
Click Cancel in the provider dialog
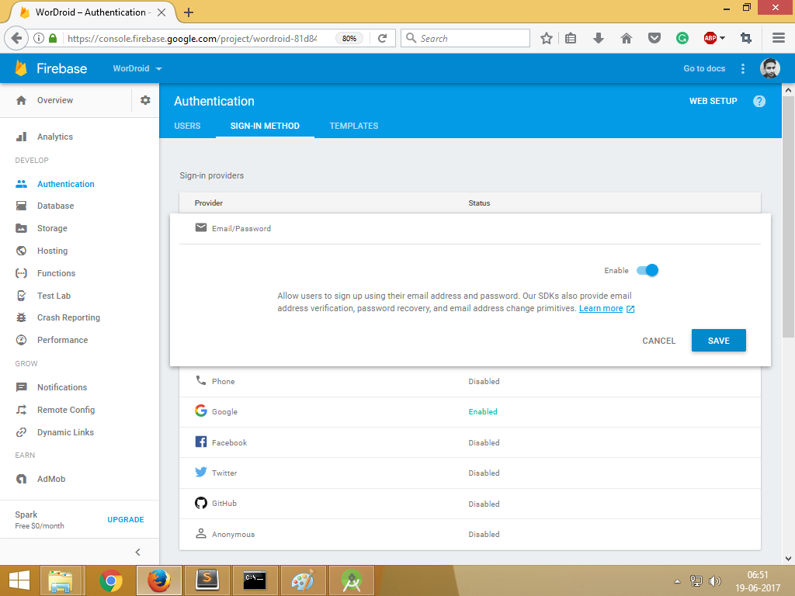pyautogui.click(x=658, y=341)
